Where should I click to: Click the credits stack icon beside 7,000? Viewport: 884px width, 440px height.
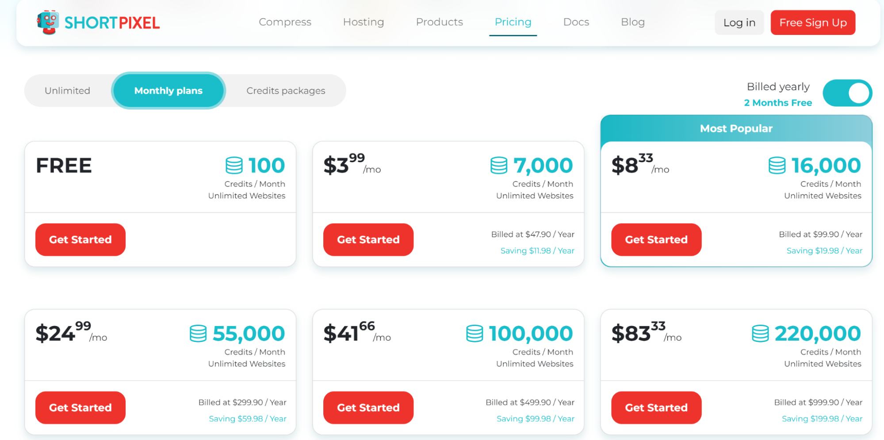499,166
